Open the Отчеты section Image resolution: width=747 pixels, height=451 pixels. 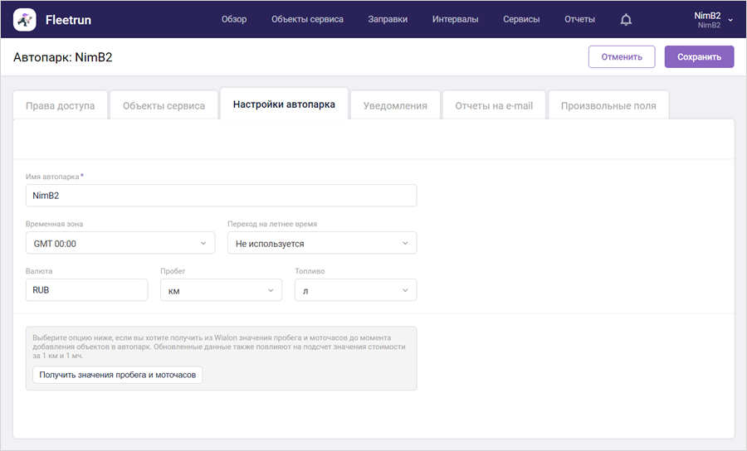[x=579, y=20]
